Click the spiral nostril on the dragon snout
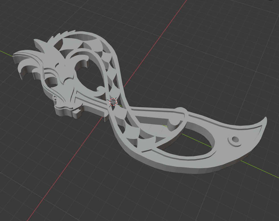Screen dimensions: 279x221 coord(54,98)
